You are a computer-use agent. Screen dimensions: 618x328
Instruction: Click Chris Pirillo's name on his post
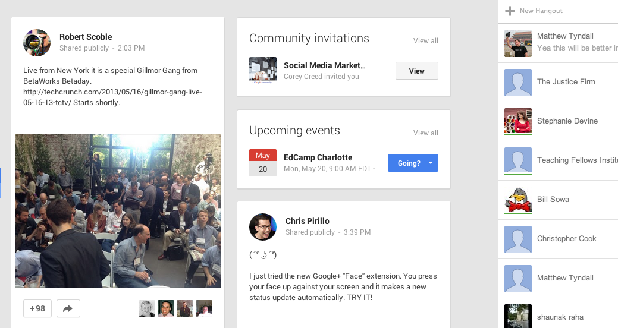tap(307, 221)
